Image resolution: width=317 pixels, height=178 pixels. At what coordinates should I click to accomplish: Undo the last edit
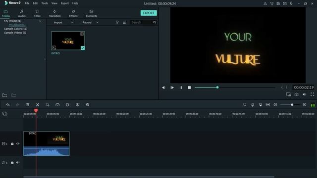coord(8,104)
